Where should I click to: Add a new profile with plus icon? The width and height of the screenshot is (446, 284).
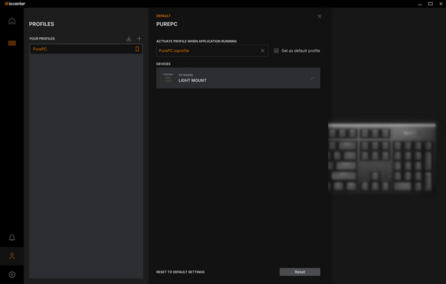pyautogui.click(x=139, y=39)
